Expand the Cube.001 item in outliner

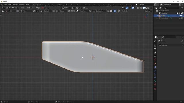157,18
